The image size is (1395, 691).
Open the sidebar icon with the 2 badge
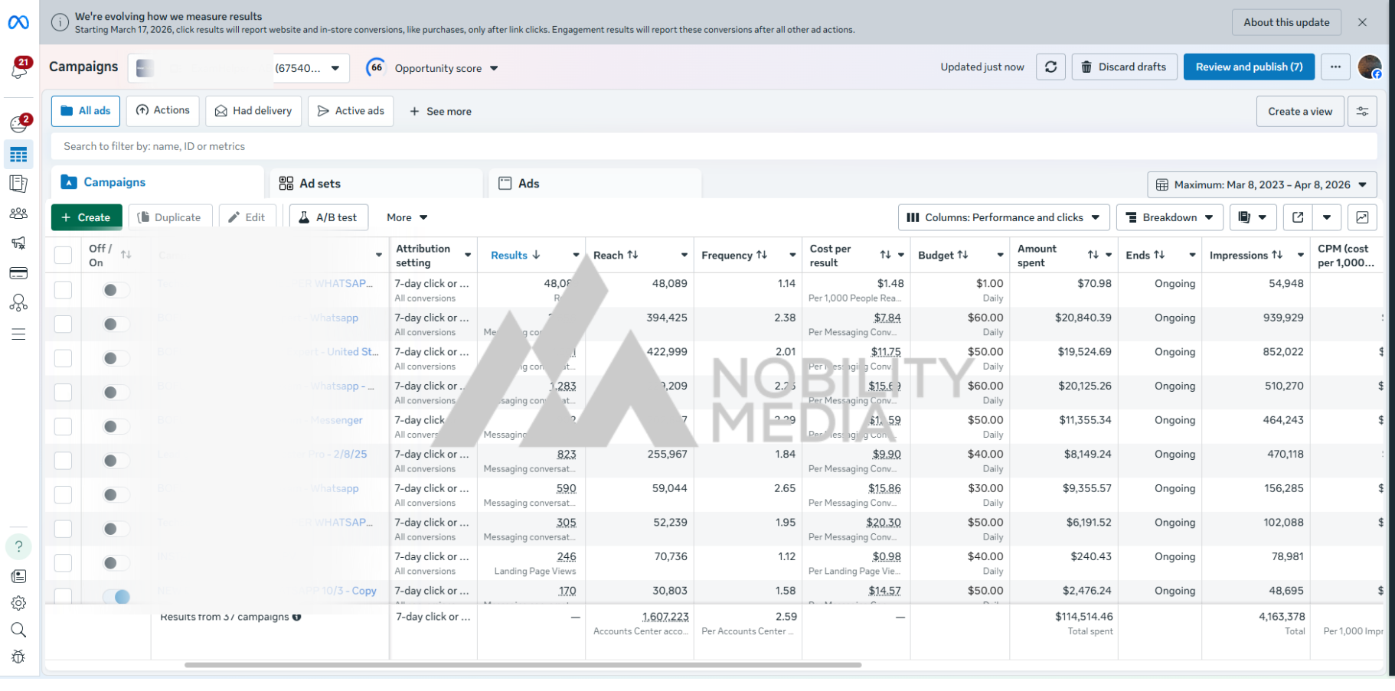point(19,123)
